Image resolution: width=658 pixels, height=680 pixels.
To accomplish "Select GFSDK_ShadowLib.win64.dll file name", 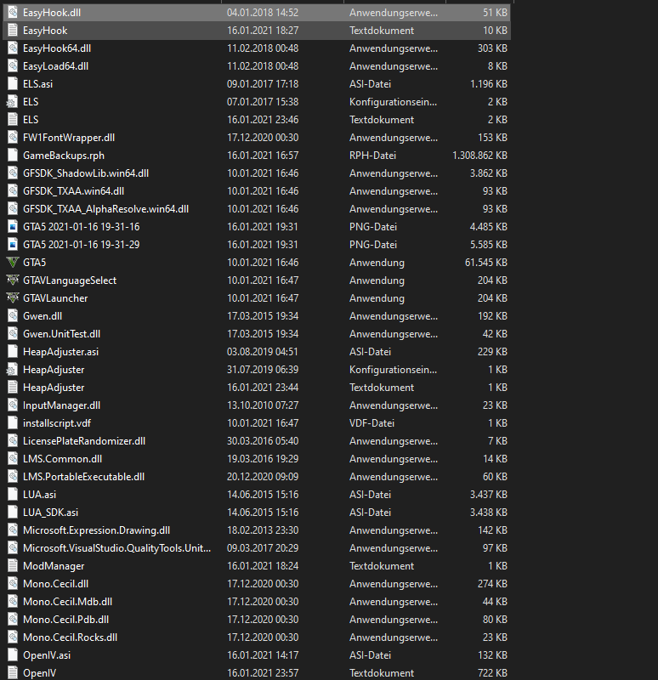I will click(x=86, y=173).
